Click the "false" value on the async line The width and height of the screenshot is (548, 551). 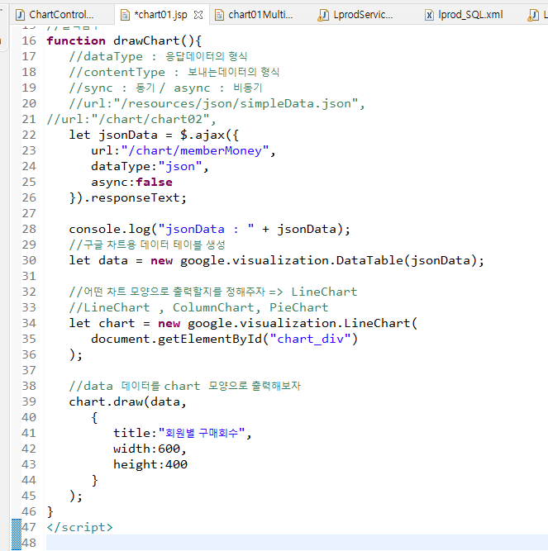154,182
